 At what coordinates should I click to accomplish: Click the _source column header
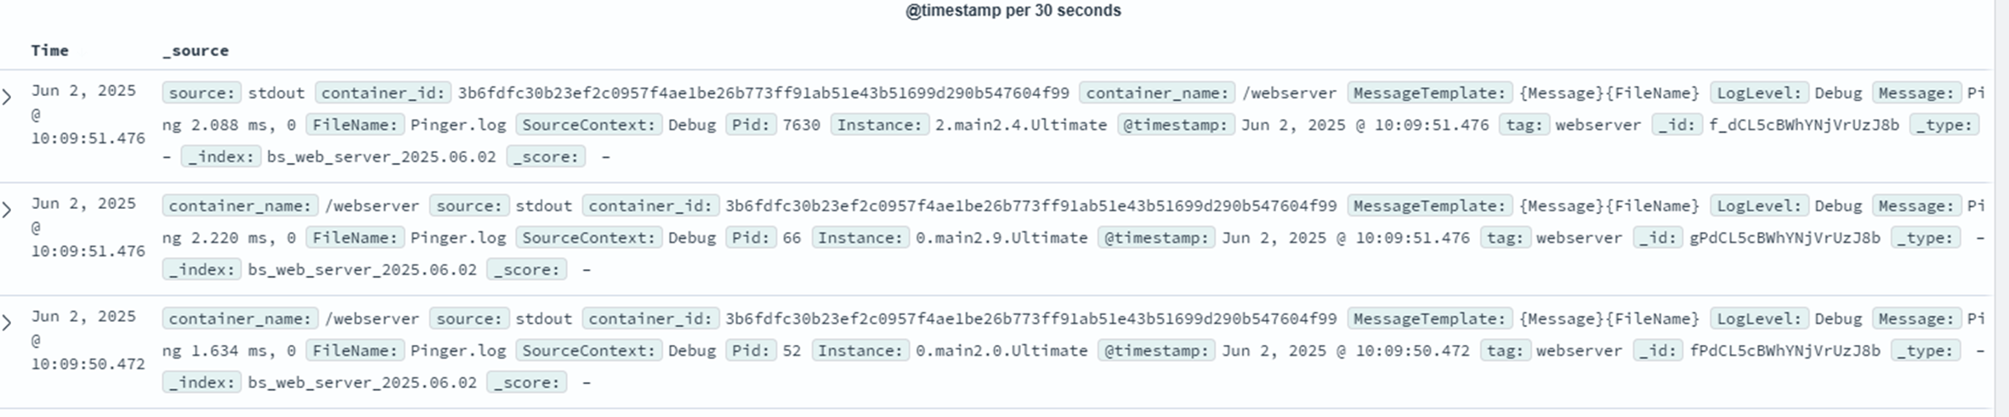196,51
